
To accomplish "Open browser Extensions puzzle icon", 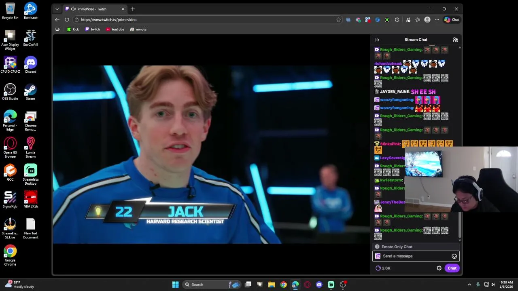I will pos(397,19).
